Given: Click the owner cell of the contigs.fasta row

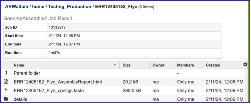Looking at the screenshot, I should tap(156, 91).
